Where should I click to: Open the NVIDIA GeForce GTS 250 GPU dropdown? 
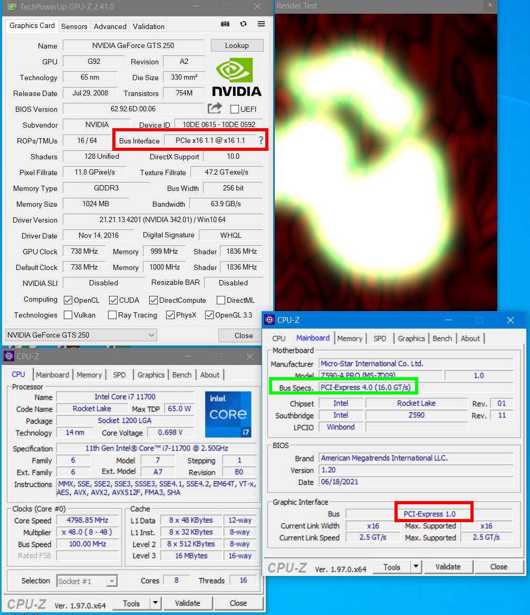[x=81, y=335]
